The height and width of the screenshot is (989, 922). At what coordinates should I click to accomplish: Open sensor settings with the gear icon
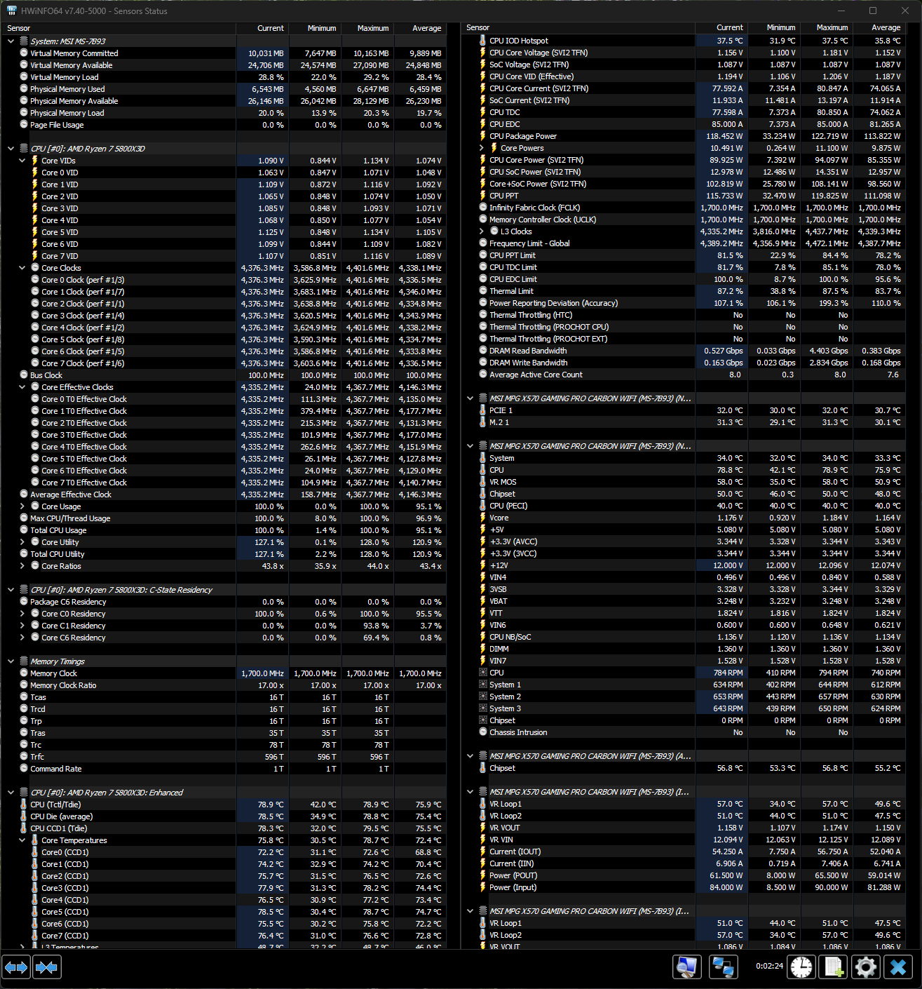coord(866,967)
